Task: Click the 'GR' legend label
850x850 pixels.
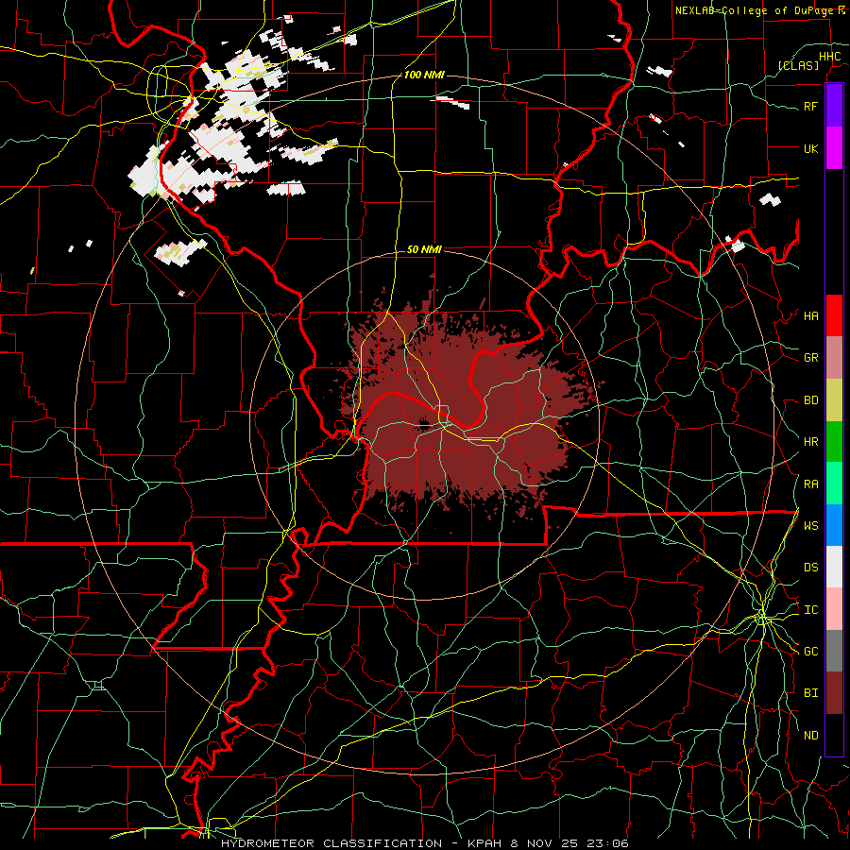Action: pyautogui.click(x=811, y=358)
